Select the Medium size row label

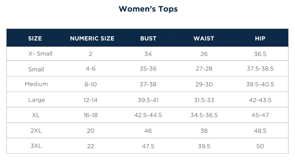(x=36, y=84)
